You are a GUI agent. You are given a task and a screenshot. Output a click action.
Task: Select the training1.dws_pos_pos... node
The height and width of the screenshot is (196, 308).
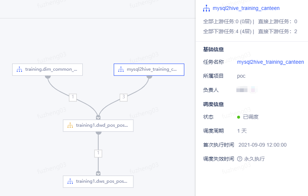point(98,182)
